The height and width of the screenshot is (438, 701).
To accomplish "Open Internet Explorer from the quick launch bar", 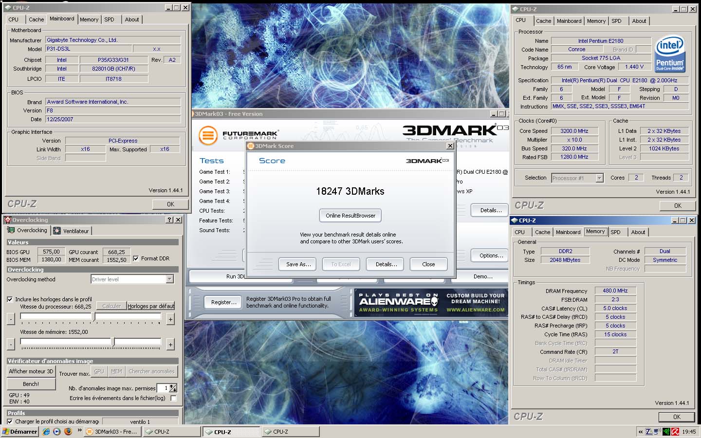I will 46,431.
